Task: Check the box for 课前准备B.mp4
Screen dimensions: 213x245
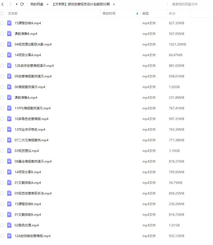Action: (2, 34)
